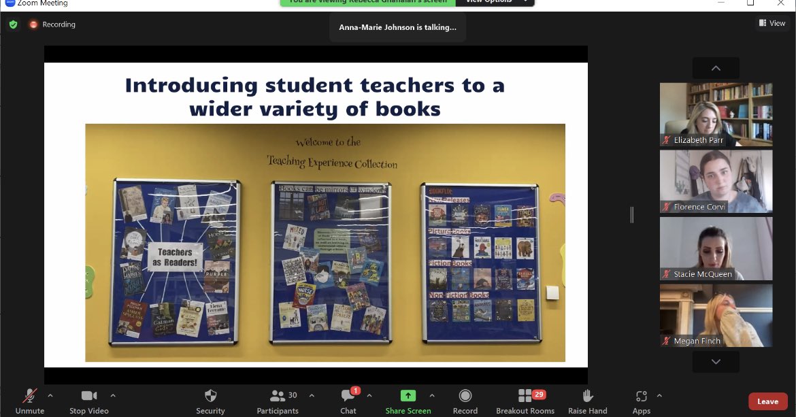Click the green encryption shield icon
Viewport: 796px width, 417px height.
point(13,24)
